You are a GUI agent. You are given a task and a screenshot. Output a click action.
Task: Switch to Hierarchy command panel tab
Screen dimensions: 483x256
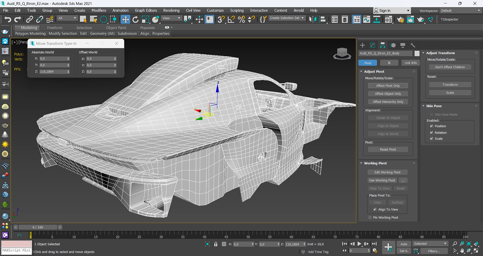382,45
